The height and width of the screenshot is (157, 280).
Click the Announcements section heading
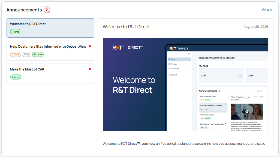[24, 10]
